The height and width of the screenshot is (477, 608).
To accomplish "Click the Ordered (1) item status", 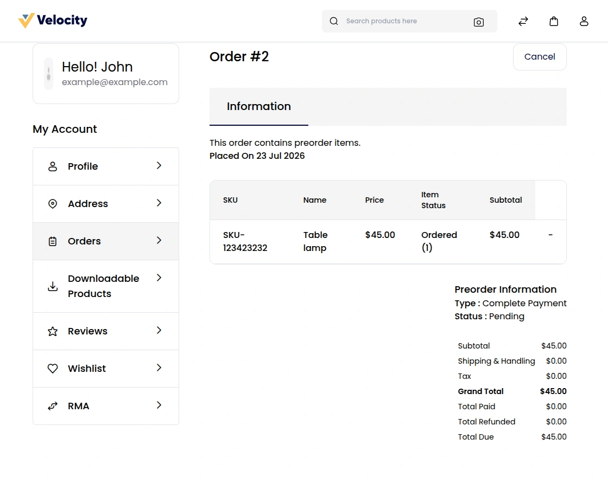I will coord(439,242).
